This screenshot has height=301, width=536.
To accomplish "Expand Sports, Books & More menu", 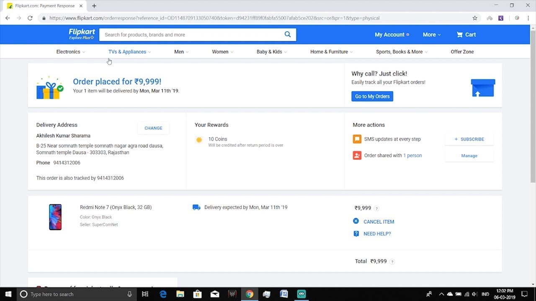I will pyautogui.click(x=402, y=52).
